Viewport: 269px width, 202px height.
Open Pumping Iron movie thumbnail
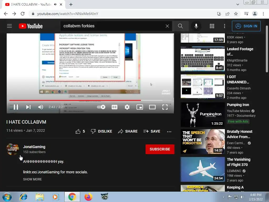point(203,115)
